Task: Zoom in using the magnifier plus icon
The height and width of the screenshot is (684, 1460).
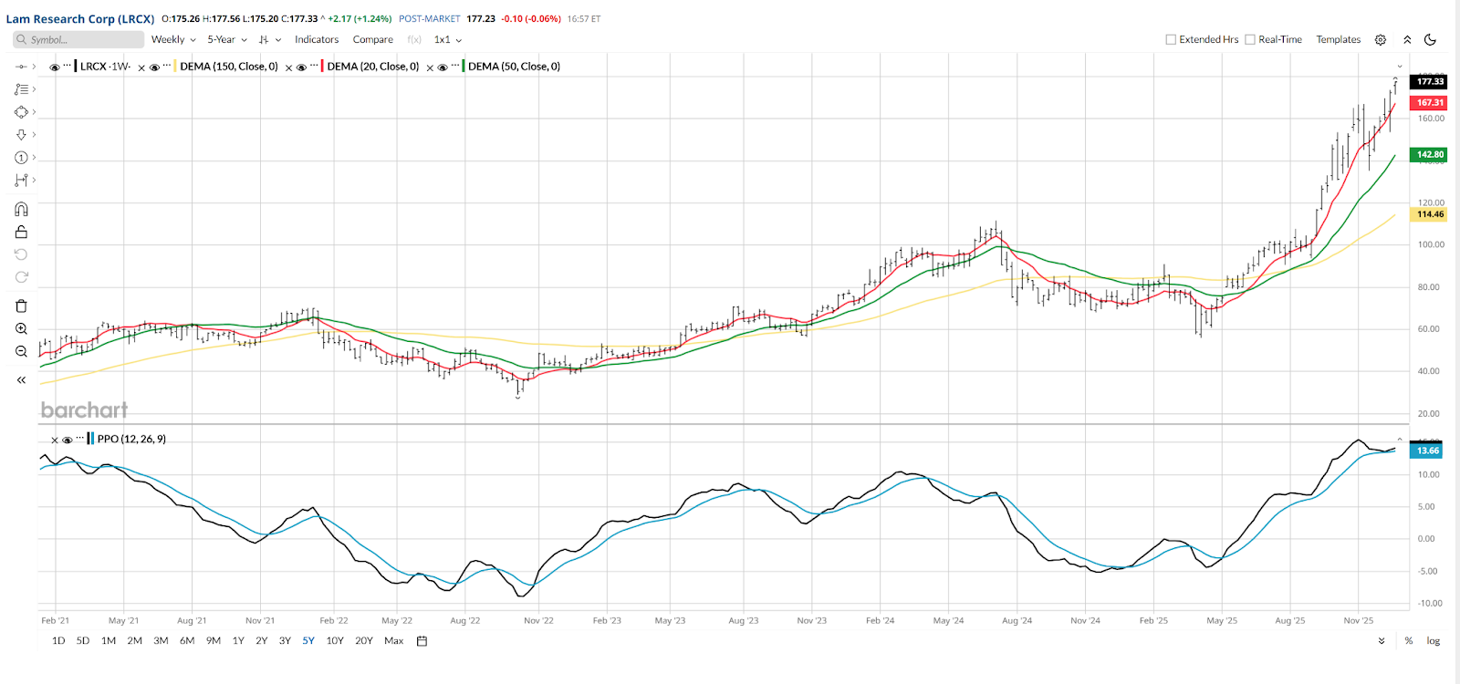Action: [x=21, y=328]
